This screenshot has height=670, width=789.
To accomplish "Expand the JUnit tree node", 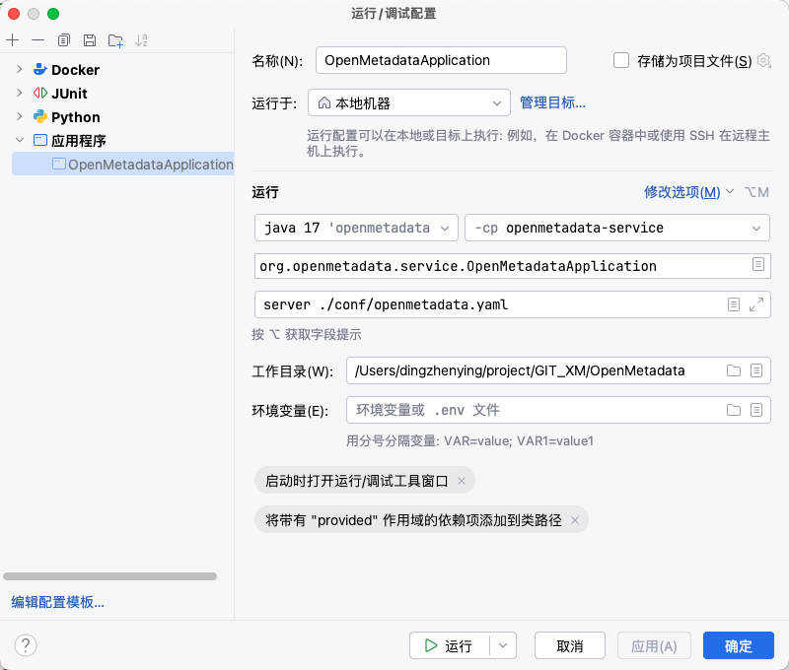I will [x=19, y=93].
